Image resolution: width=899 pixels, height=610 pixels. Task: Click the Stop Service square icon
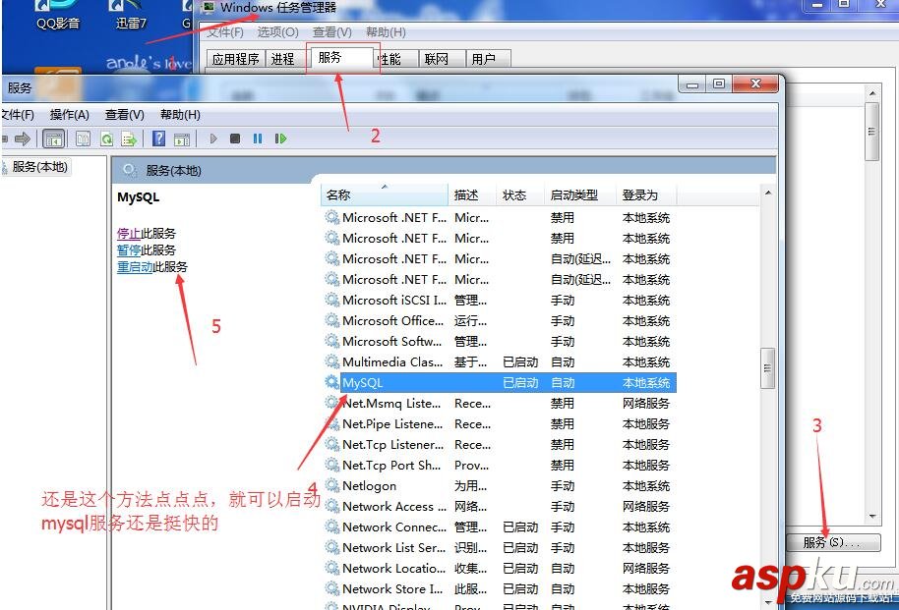(x=235, y=139)
